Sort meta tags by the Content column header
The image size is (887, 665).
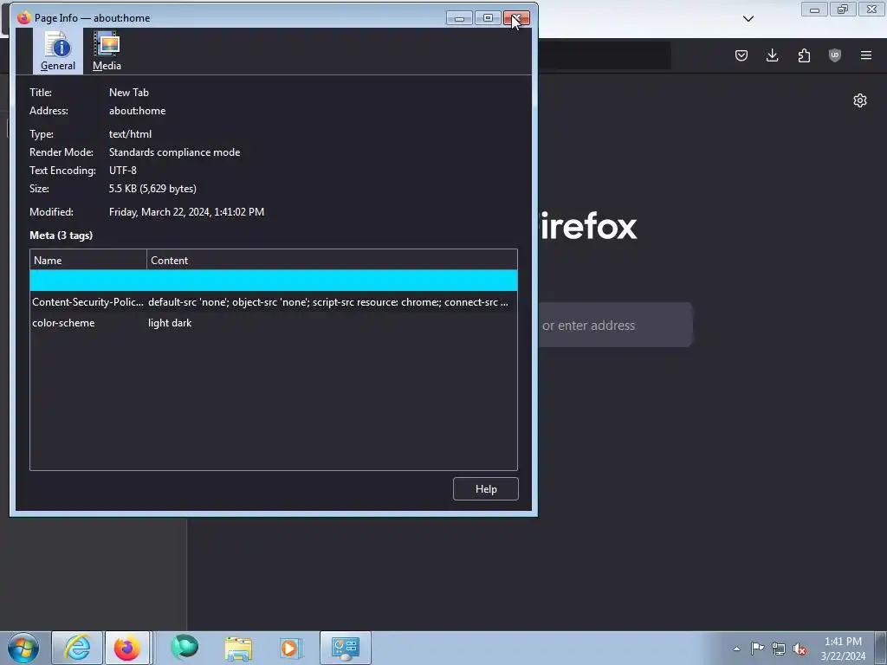point(332,260)
